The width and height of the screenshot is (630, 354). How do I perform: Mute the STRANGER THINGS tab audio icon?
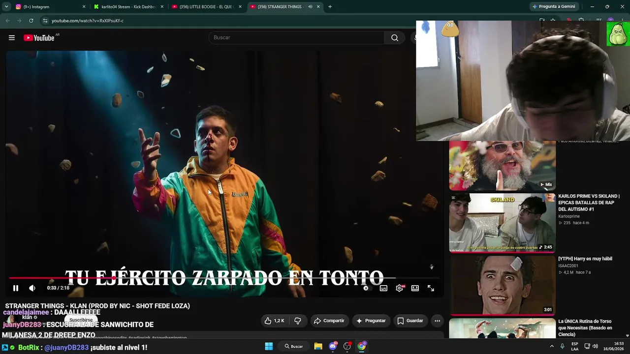(x=310, y=7)
